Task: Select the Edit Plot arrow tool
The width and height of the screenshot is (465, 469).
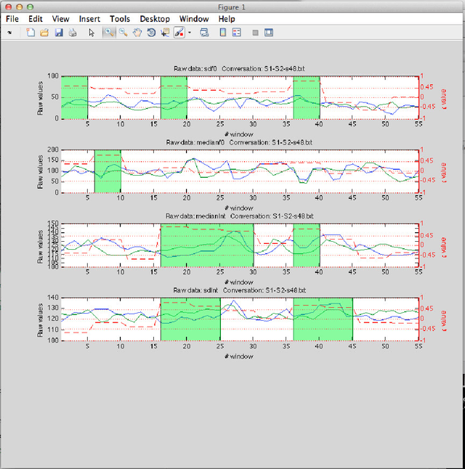Action: click(x=92, y=33)
